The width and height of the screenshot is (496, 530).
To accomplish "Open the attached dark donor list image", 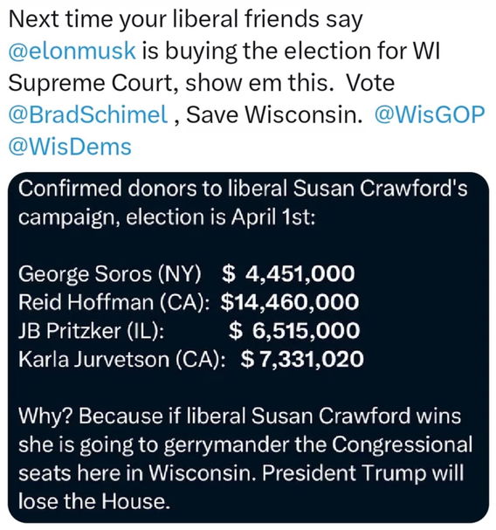I will tap(248, 348).
